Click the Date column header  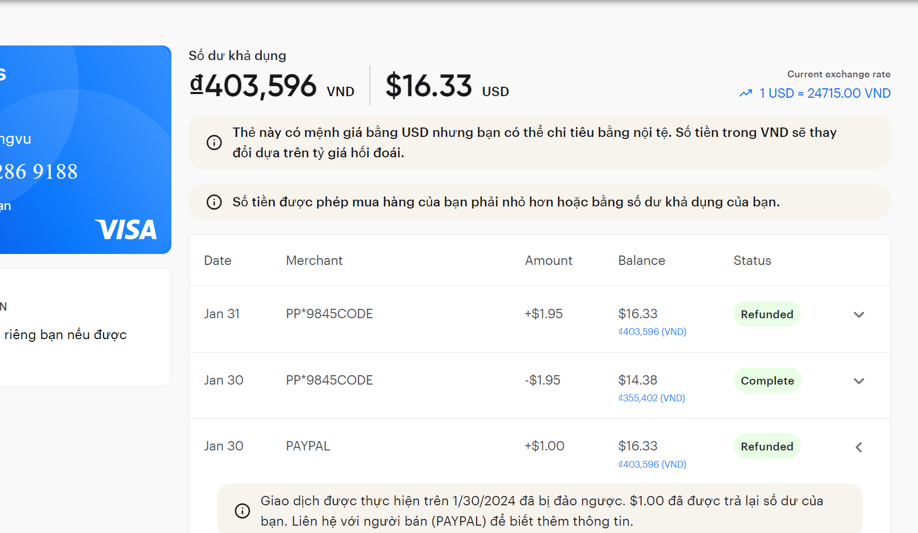click(x=217, y=261)
